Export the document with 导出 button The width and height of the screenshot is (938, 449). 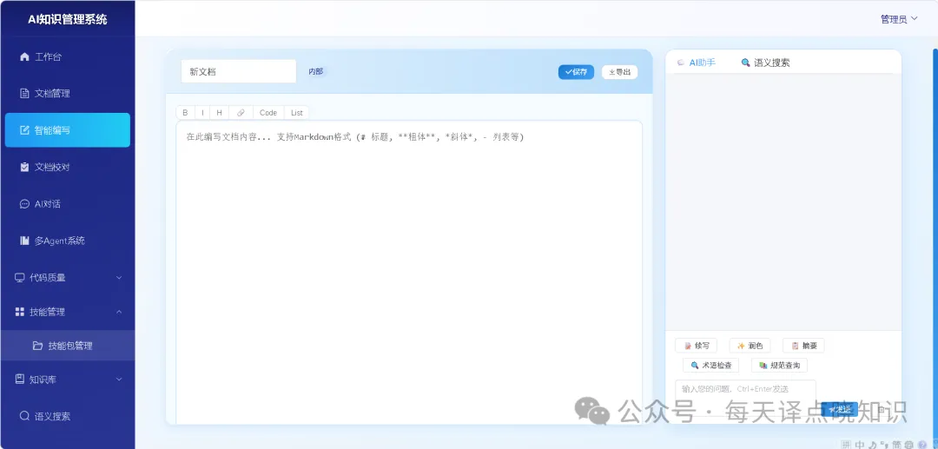pyautogui.click(x=620, y=72)
